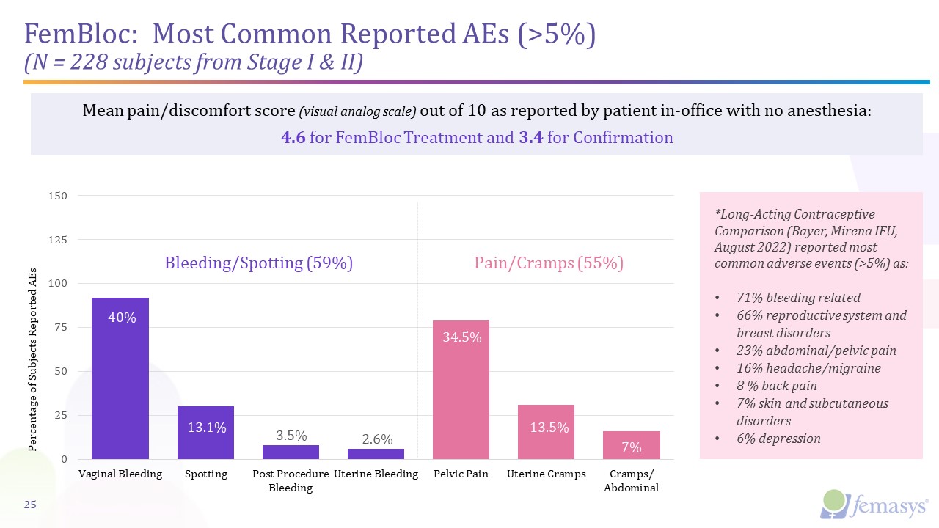Select the small Uterine Bleeding bar

pos(376,454)
